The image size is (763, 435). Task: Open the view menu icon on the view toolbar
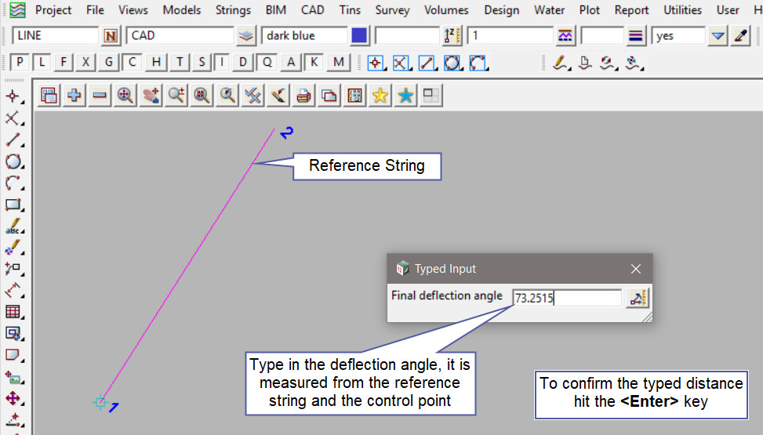point(49,96)
